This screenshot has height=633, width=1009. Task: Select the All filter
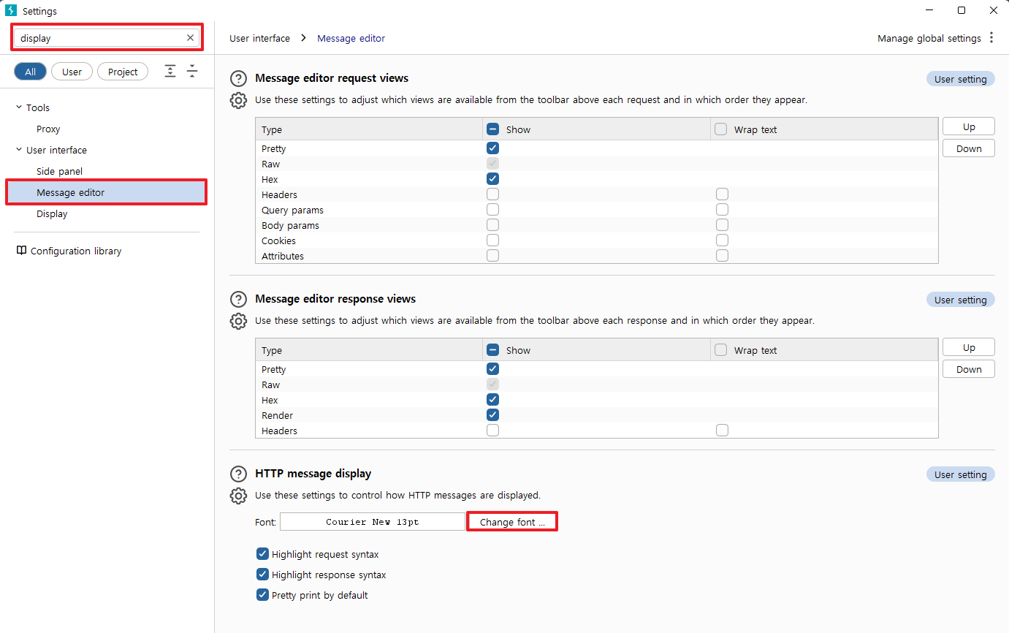click(30, 72)
